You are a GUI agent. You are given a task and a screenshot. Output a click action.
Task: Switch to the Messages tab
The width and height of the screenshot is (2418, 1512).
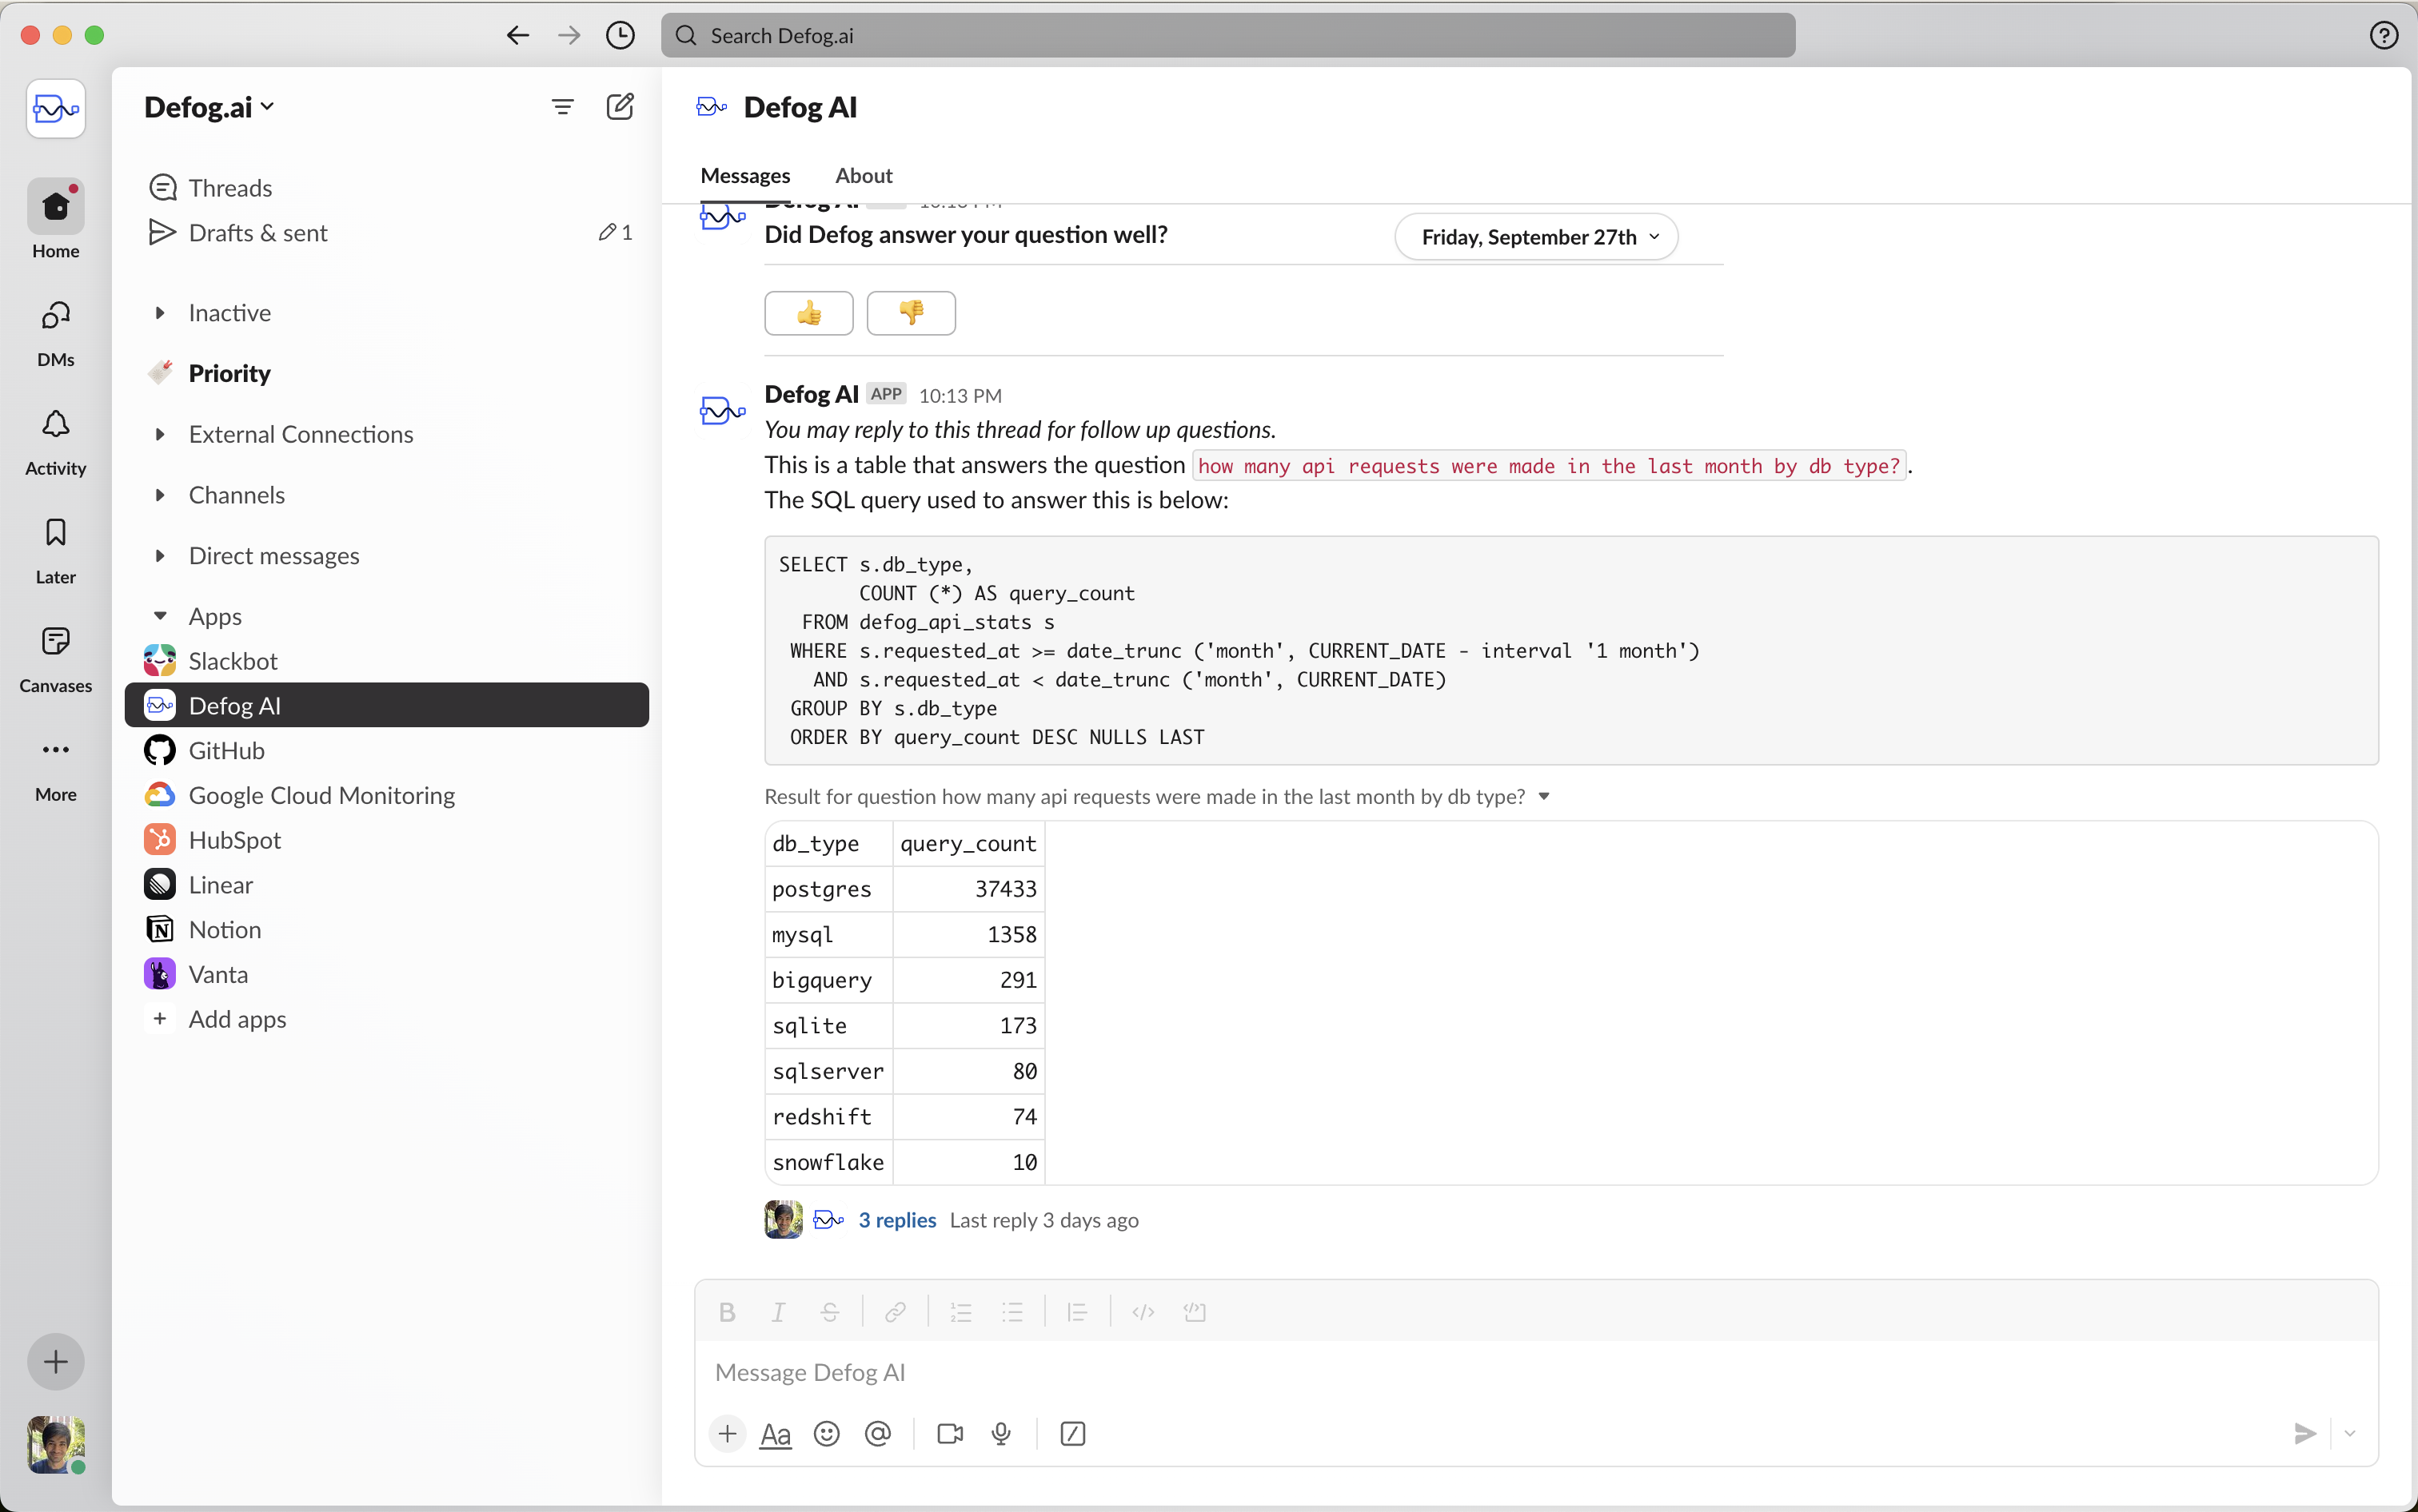(745, 174)
